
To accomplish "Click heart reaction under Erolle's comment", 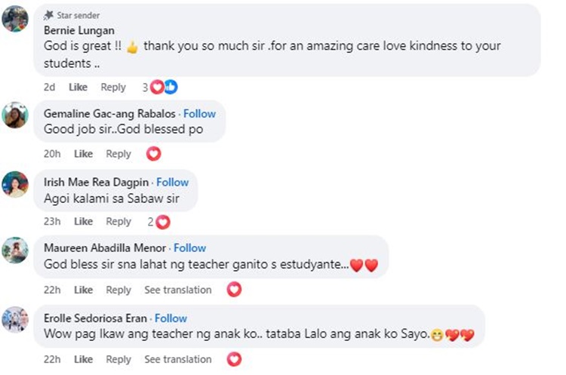I will (x=234, y=359).
